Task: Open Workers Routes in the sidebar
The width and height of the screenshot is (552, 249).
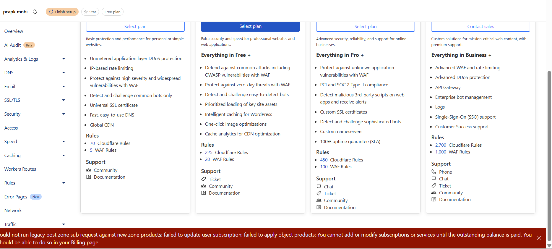Action: tap(20, 169)
